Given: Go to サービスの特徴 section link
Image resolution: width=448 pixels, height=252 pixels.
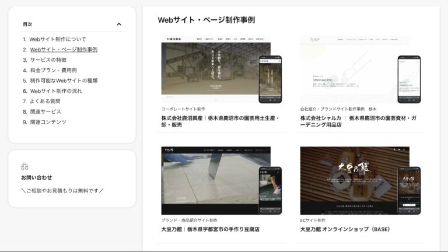Looking at the screenshot, I should [48, 60].
